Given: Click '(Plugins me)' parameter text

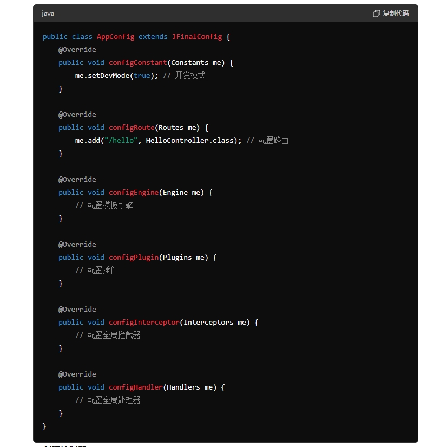Looking at the screenshot, I should (183, 258).
